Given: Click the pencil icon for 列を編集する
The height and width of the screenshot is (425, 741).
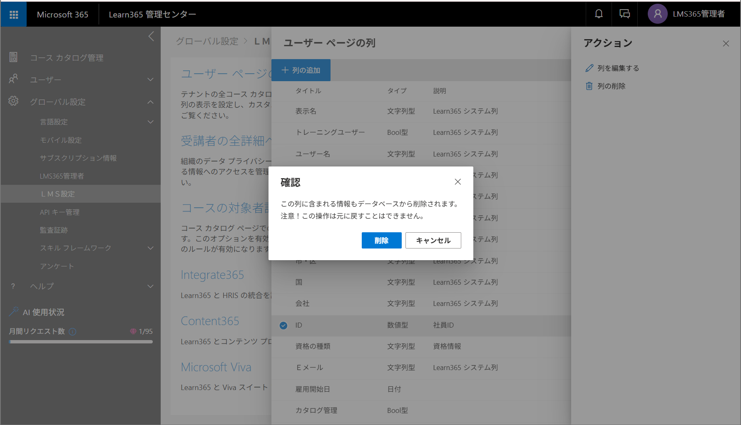Looking at the screenshot, I should (x=589, y=68).
